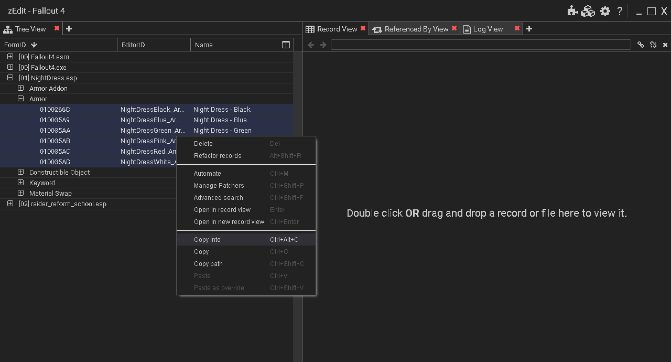
Task: Expand Keyword group
Action: point(20,183)
